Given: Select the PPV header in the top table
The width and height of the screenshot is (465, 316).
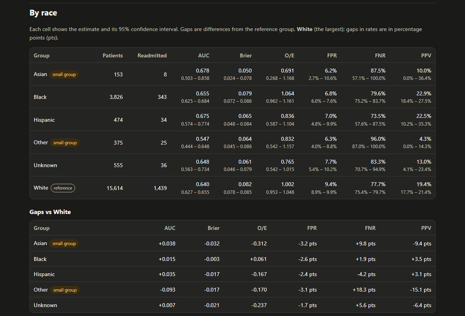Looking at the screenshot, I should [426, 55].
